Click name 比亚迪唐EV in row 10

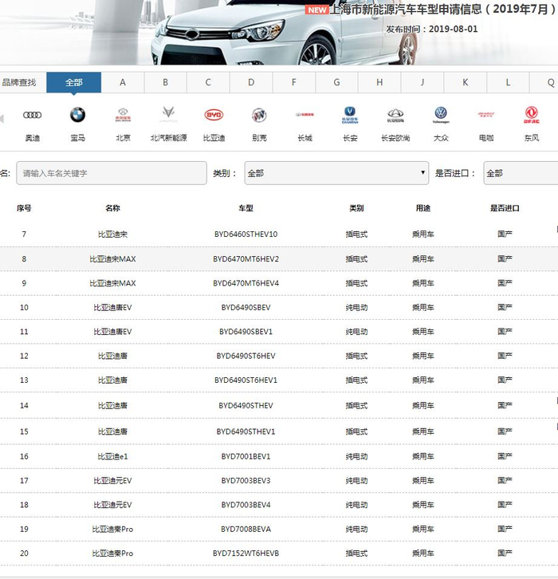112,307
